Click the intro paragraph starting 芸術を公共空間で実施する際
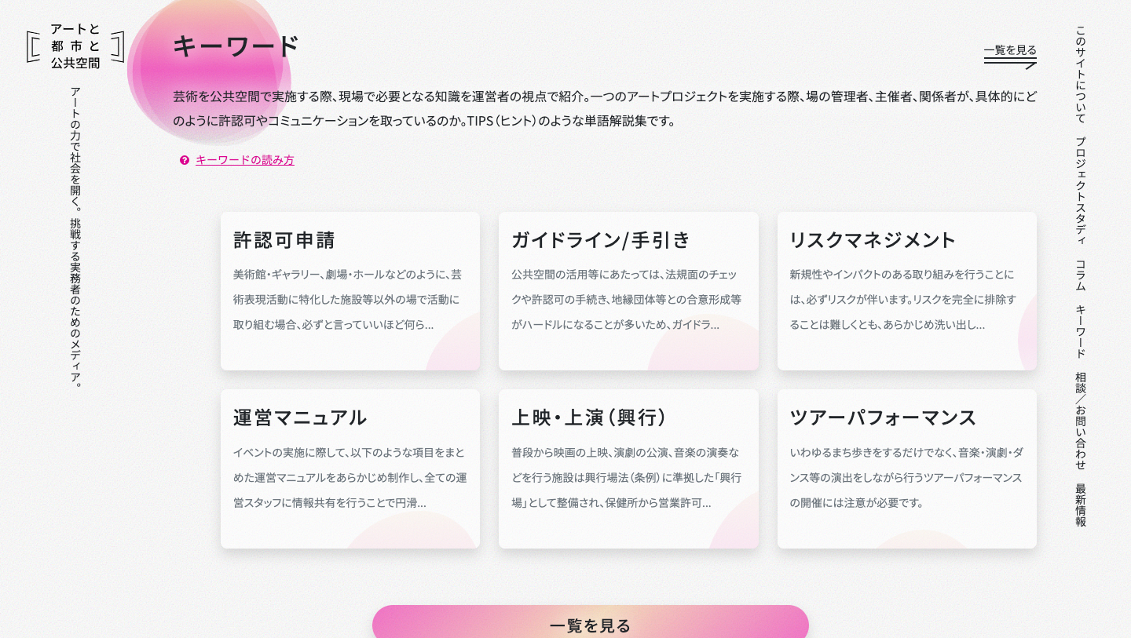This screenshot has width=1131, height=638. pos(605,109)
